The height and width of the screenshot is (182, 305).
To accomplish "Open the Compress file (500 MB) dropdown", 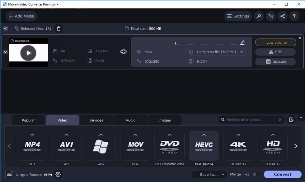I will [215, 52].
